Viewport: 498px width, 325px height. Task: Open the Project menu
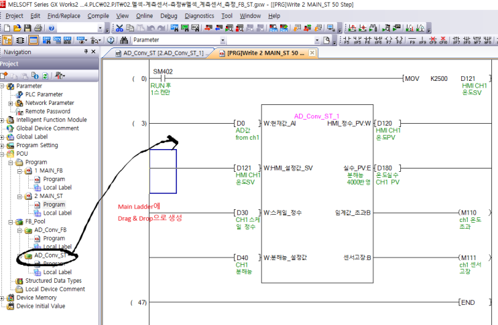pyautogui.click(x=14, y=16)
